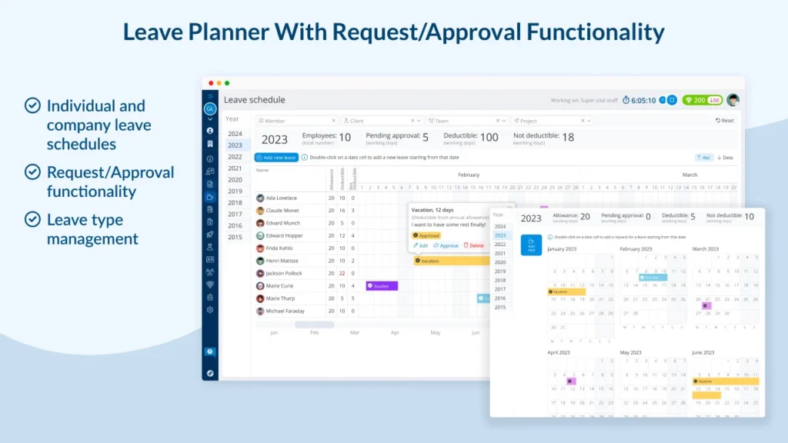Screen dimensions: 788x443
Task: Click the settings gear in the sidebar
Action: tap(210, 310)
